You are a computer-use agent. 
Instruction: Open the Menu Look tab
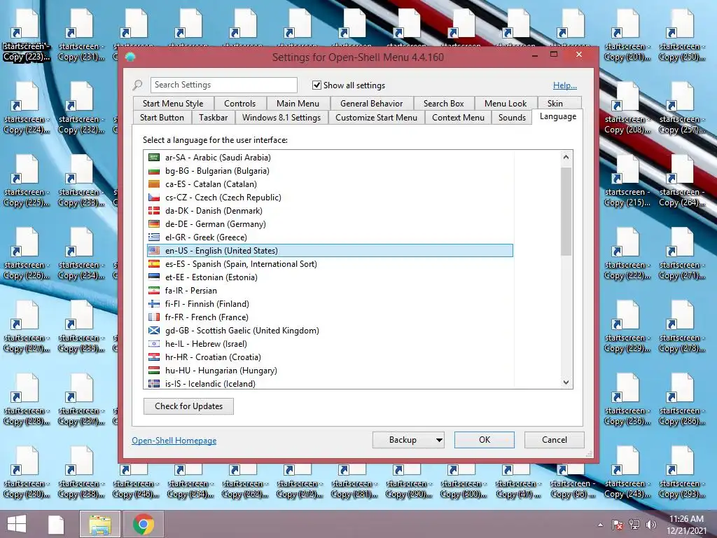point(506,104)
